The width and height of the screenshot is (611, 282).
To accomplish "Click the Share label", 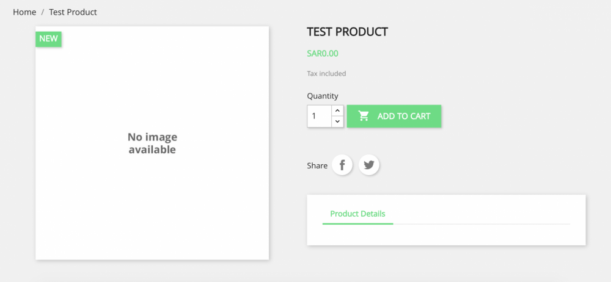I will (317, 165).
